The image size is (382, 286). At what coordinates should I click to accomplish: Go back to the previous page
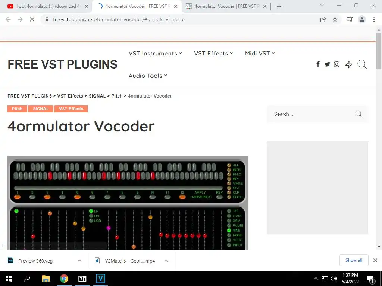click(x=8, y=19)
